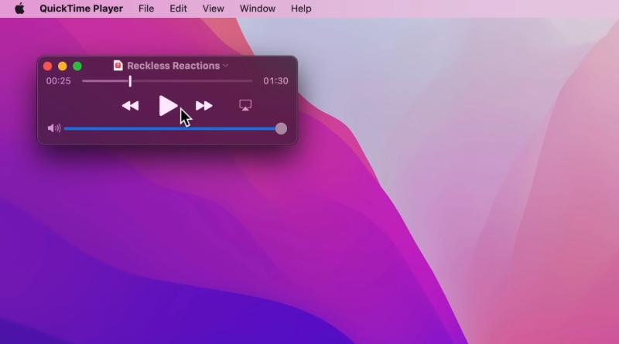Click the playhead on the timeline
The image size is (619, 344).
(x=130, y=81)
